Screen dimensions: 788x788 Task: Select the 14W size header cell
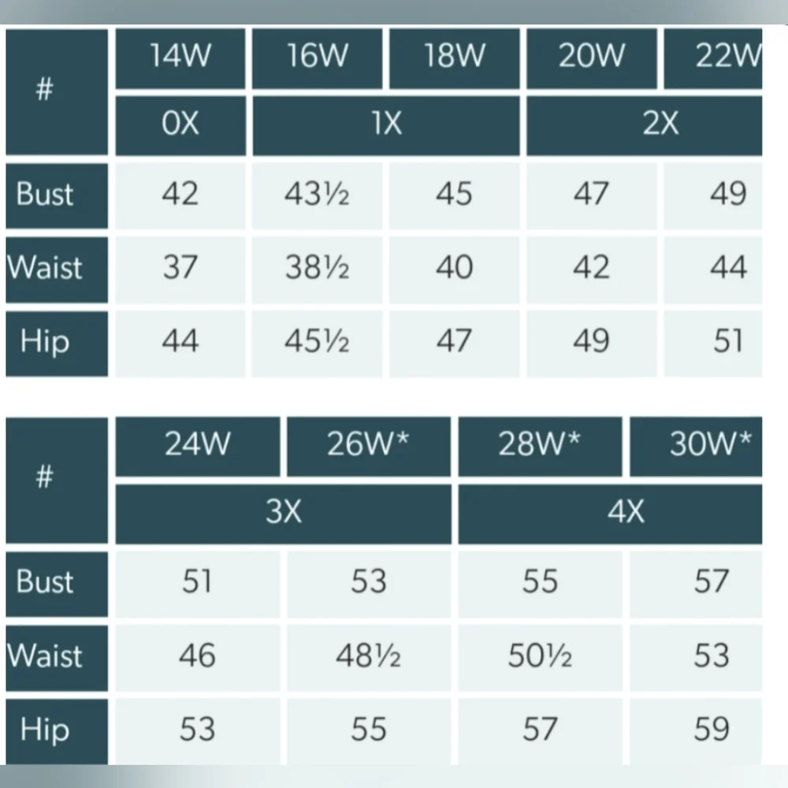(x=180, y=58)
